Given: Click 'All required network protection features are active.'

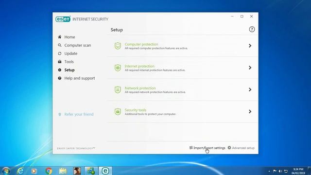Looking at the screenshot, I should pos(155,92).
